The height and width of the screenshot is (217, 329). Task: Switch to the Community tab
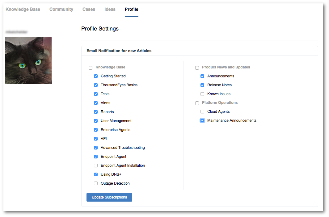(x=61, y=9)
